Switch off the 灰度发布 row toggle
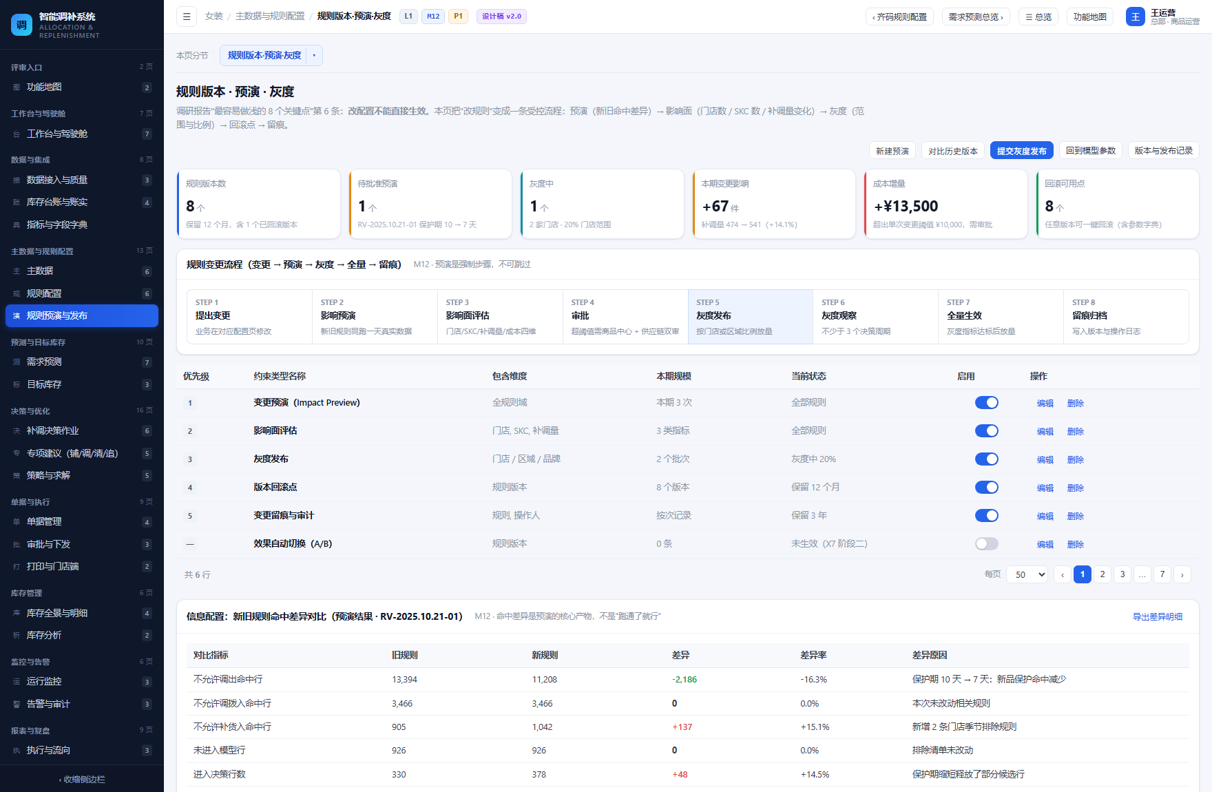Viewport: 1212px width, 792px height. point(986,459)
